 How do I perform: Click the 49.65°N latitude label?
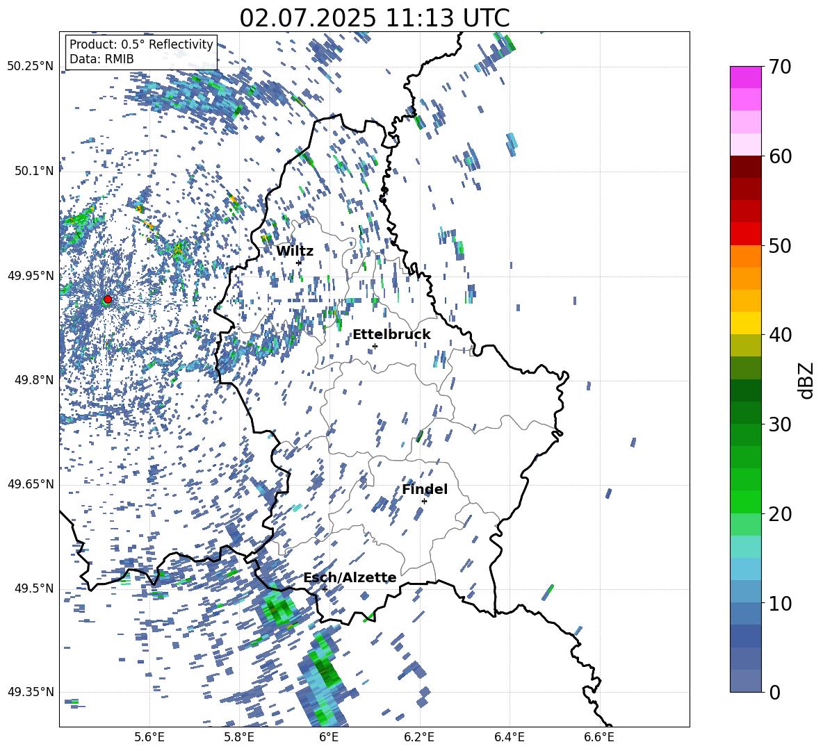point(31,484)
